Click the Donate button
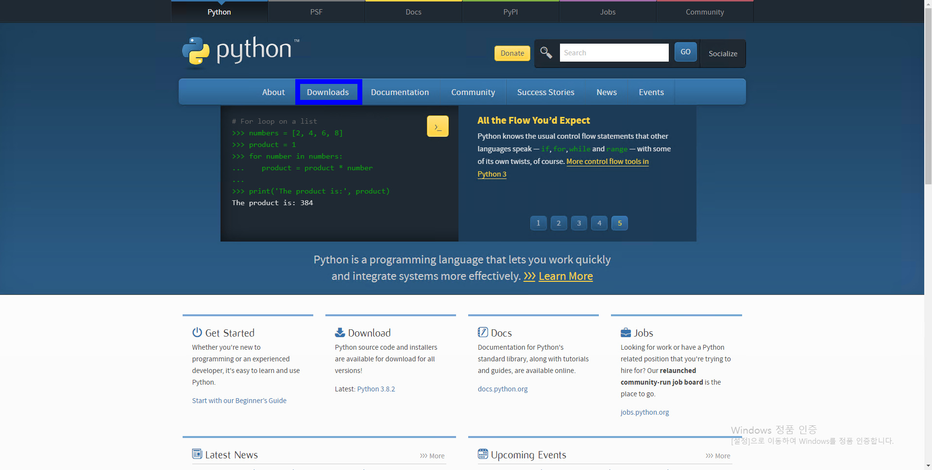This screenshot has height=470, width=932. click(x=512, y=53)
